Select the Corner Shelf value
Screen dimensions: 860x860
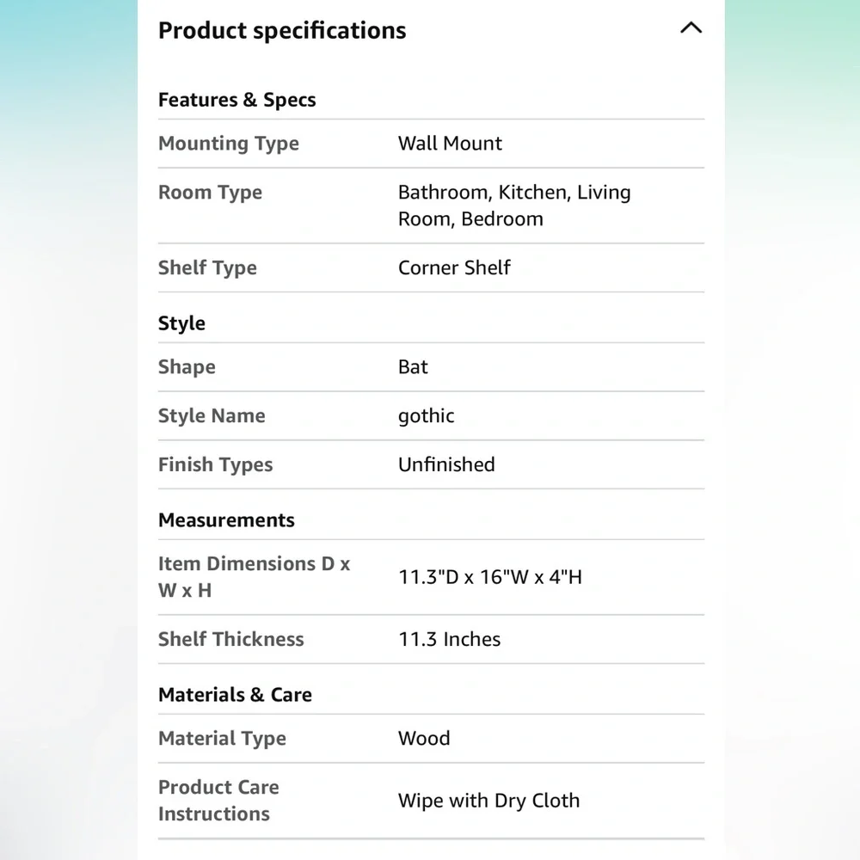[454, 267]
